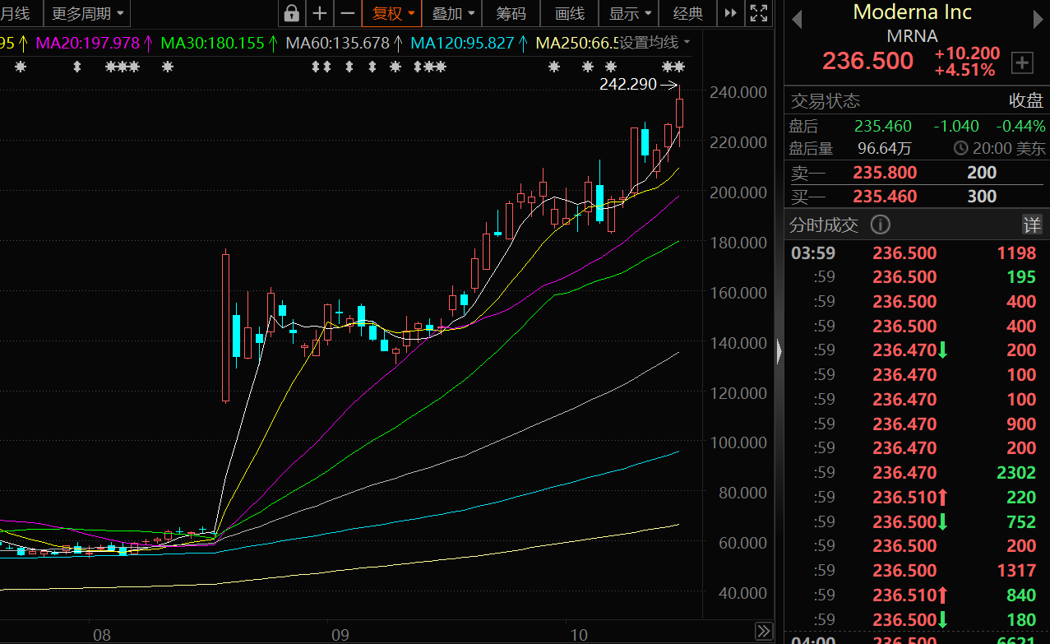Screen dimensions: 1050x644
Task: Click the 收盘 trading status value
Action: pyautogui.click(x=1026, y=101)
